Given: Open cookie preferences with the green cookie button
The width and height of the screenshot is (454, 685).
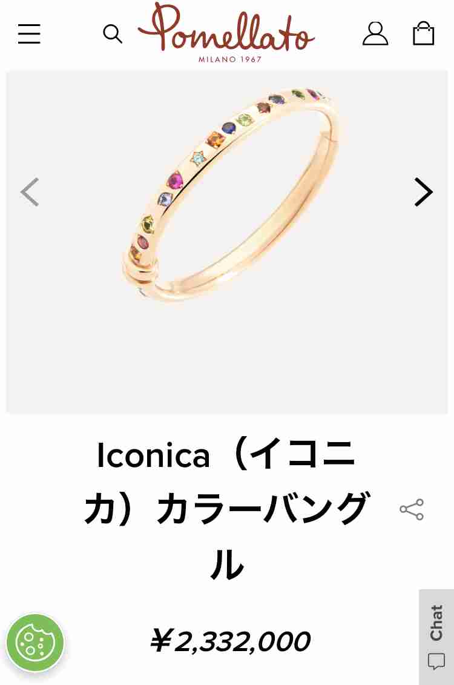Looking at the screenshot, I should pyautogui.click(x=35, y=642).
